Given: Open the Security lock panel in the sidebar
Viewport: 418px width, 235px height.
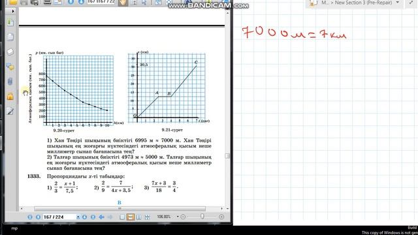Looking at the screenshot, I should click(10, 96).
